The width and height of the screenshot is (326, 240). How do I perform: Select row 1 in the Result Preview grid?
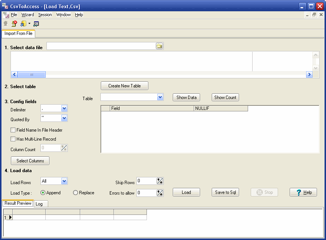(x=8, y=217)
